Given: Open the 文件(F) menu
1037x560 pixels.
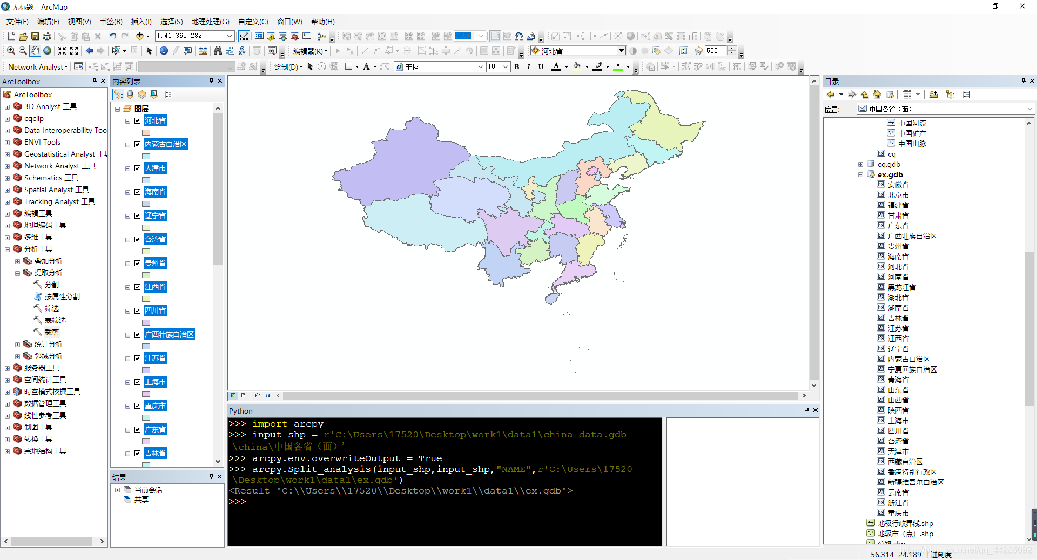Looking at the screenshot, I should (x=17, y=22).
